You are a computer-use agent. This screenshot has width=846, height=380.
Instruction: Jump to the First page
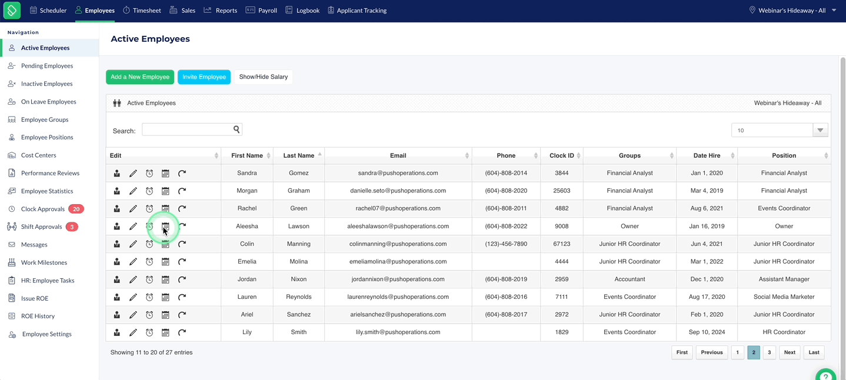[x=682, y=352]
